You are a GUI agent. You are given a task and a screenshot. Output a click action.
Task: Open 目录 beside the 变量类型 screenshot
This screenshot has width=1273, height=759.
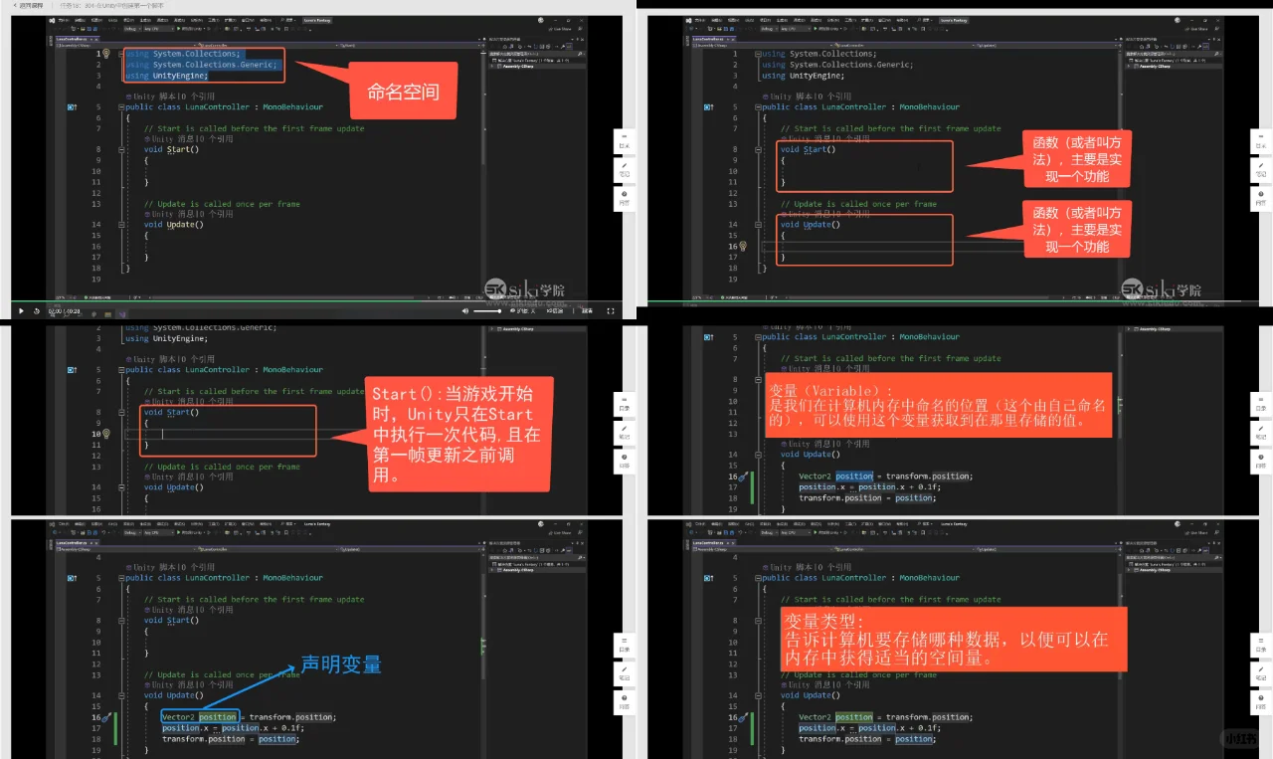pos(1260,645)
